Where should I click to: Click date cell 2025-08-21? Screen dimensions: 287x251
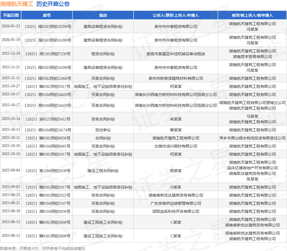click(11, 203)
